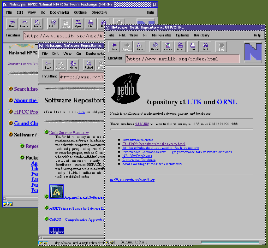268x248 pixels.
Task: Click Home button in NHSE window
Action: click(x=37, y=24)
